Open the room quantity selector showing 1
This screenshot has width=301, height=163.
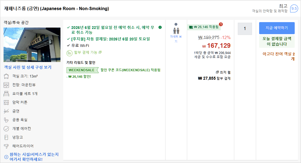pyautogui.click(x=245, y=29)
